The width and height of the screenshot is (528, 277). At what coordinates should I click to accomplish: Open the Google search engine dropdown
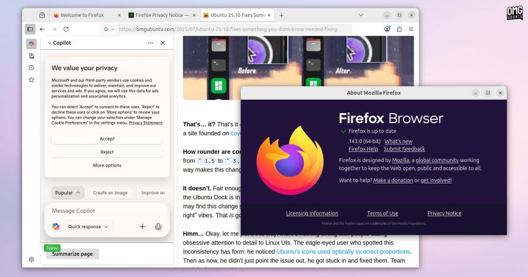coord(109,30)
